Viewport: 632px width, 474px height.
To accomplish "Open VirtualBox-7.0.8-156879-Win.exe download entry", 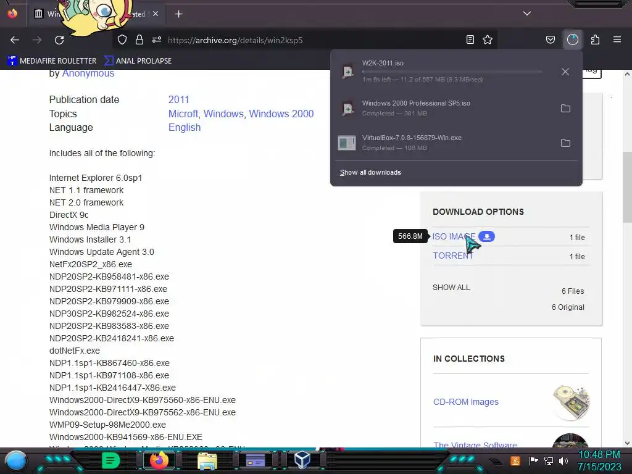I will [443, 143].
